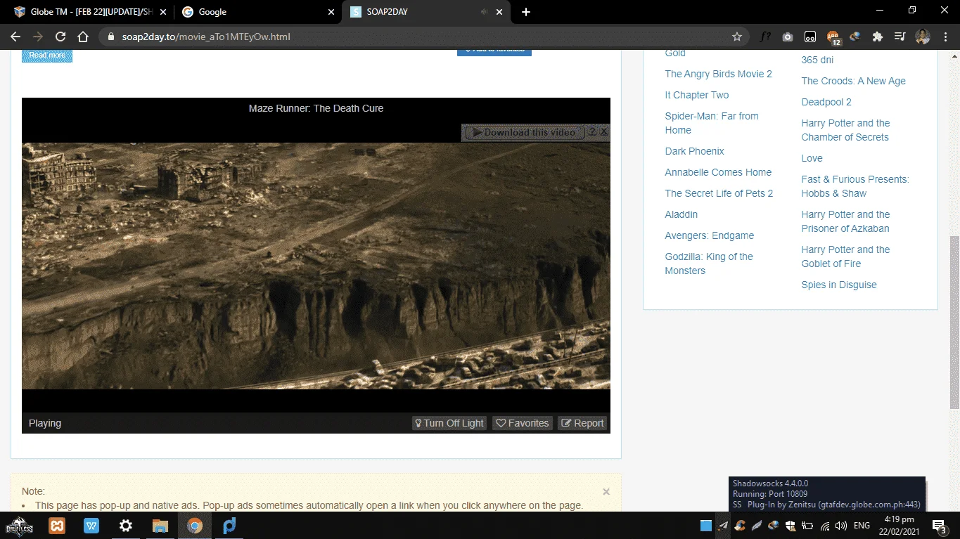Bookmark this page with the star icon
The width and height of the screenshot is (960, 539).
tap(737, 37)
